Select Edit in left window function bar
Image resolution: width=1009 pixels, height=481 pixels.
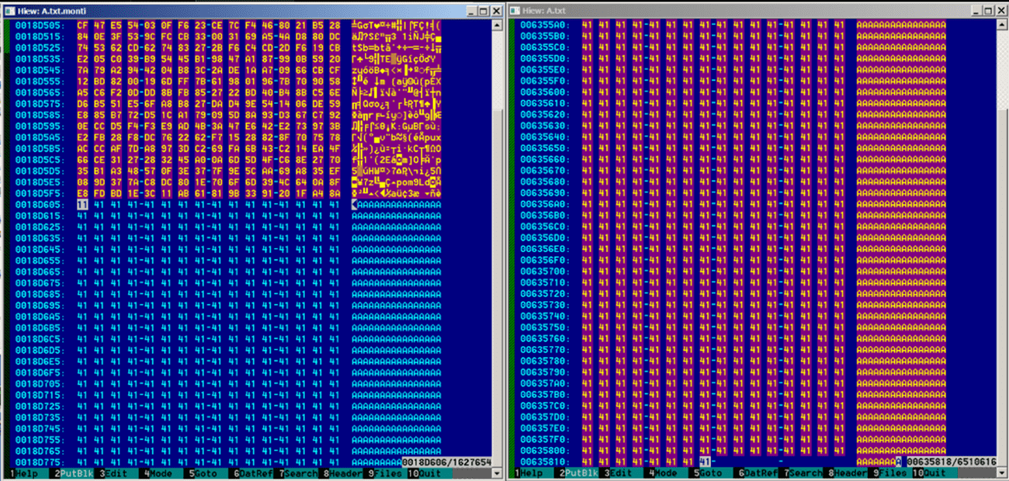(x=116, y=473)
